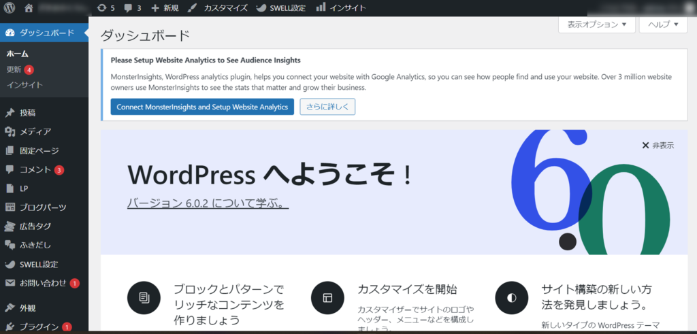The height and width of the screenshot is (334, 697).
Task: Open インサイト submenu item in sidebar
Action: pyautogui.click(x=25, y=84)
